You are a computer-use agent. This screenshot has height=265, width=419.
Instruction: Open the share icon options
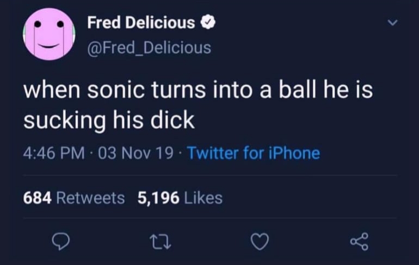click(360, 241)
